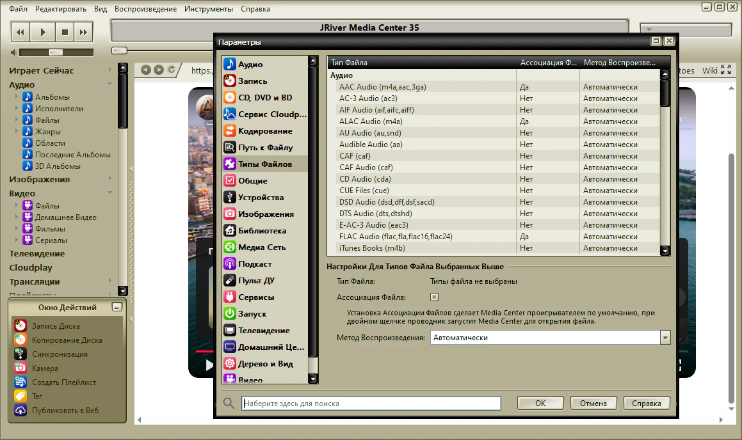Expand the Альбомы tree node

[x=17, y=97]
